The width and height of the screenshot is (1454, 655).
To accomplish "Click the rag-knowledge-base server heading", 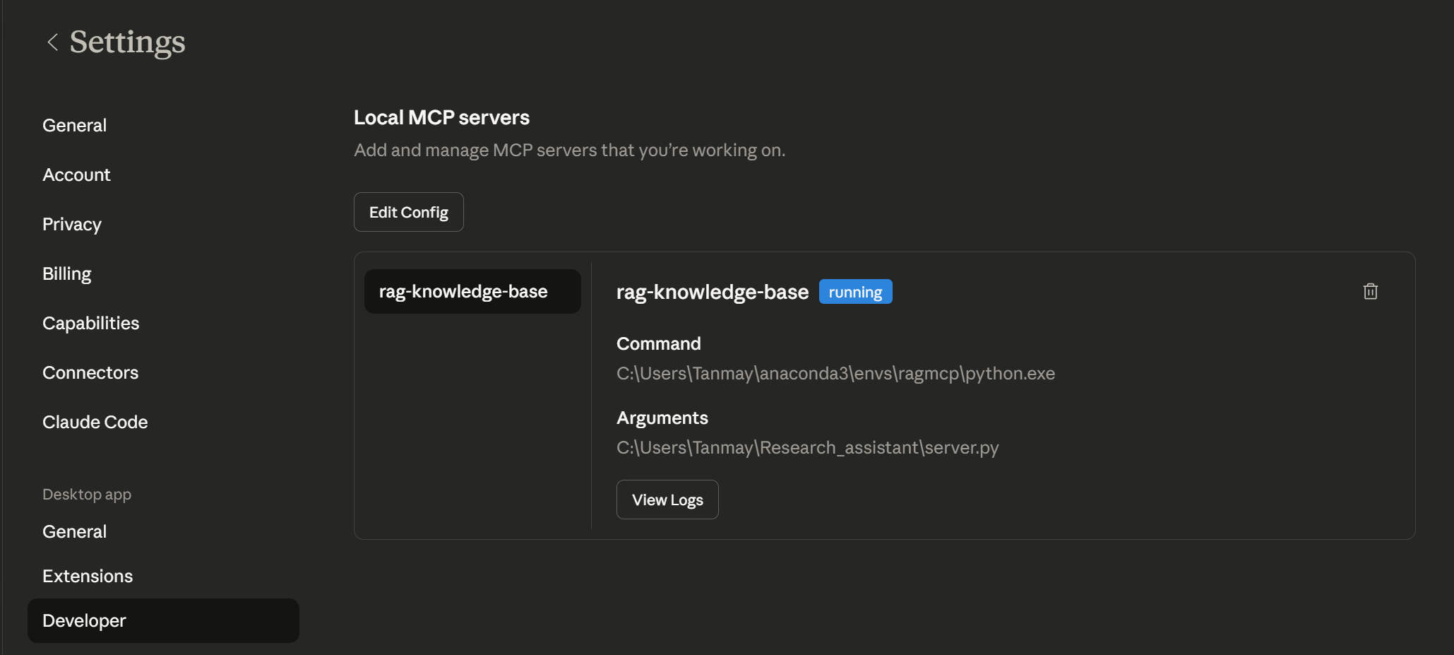I will [712, 291].
